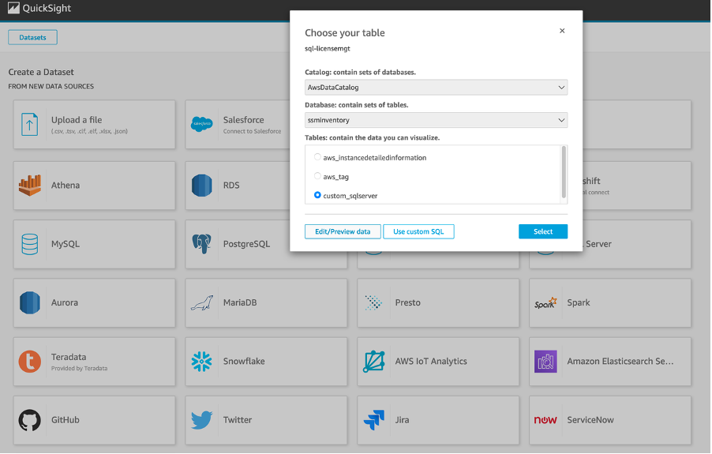
Task: Select the custom_sqlserver table radio button
Action: point(317,195)
